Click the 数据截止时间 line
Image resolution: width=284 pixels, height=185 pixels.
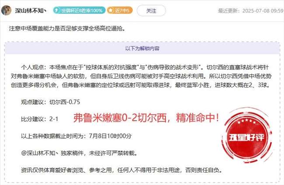pyautogui.click(x=76, y=136)
